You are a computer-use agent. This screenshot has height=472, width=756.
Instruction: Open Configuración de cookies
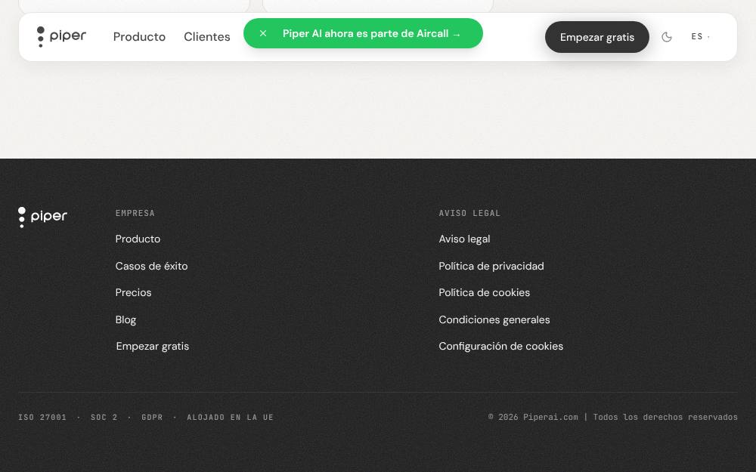pyautogui.click(x=501, y=347)
